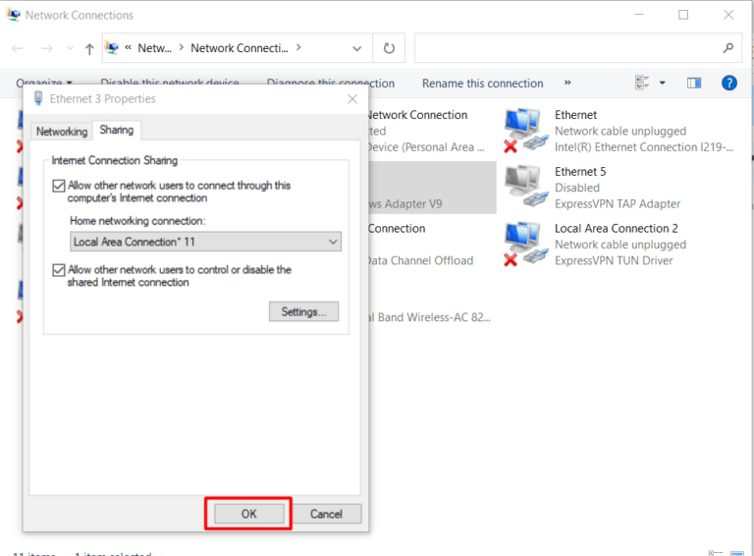Cancel the Ethernet 3 Properties dialog
This screenshot has height=556, width=754.
[326, 514]
